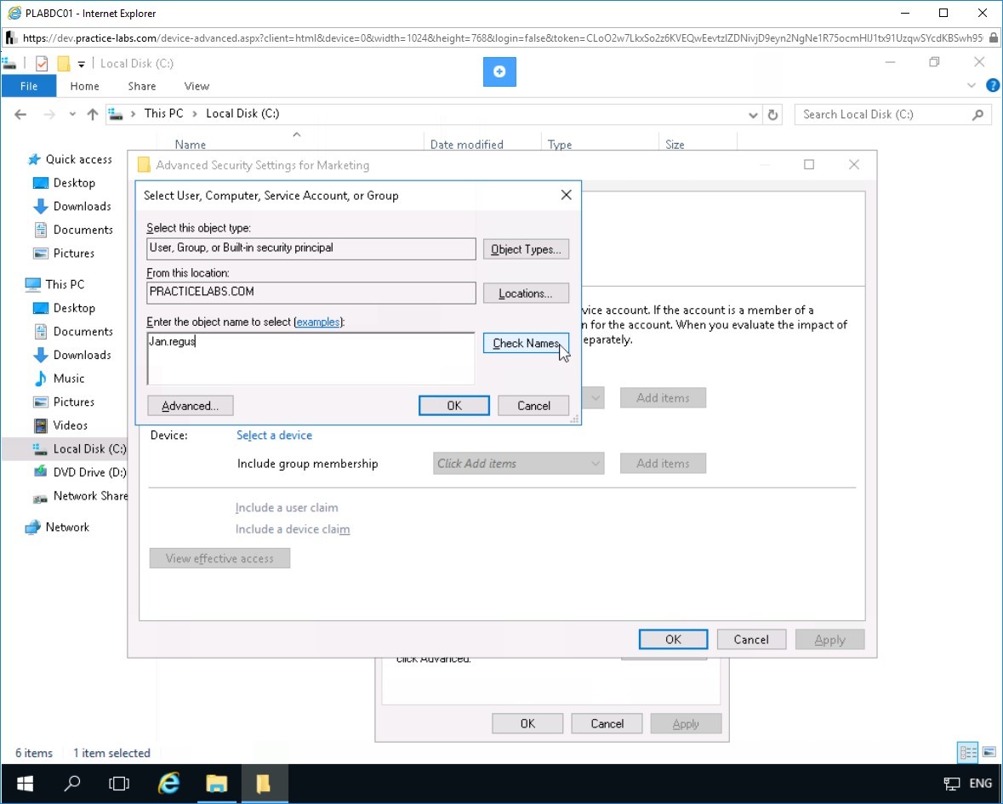This screenshot has height=804, width=1003.
Task: Confirm Select User dialog with OK
Action: [454, 406]
